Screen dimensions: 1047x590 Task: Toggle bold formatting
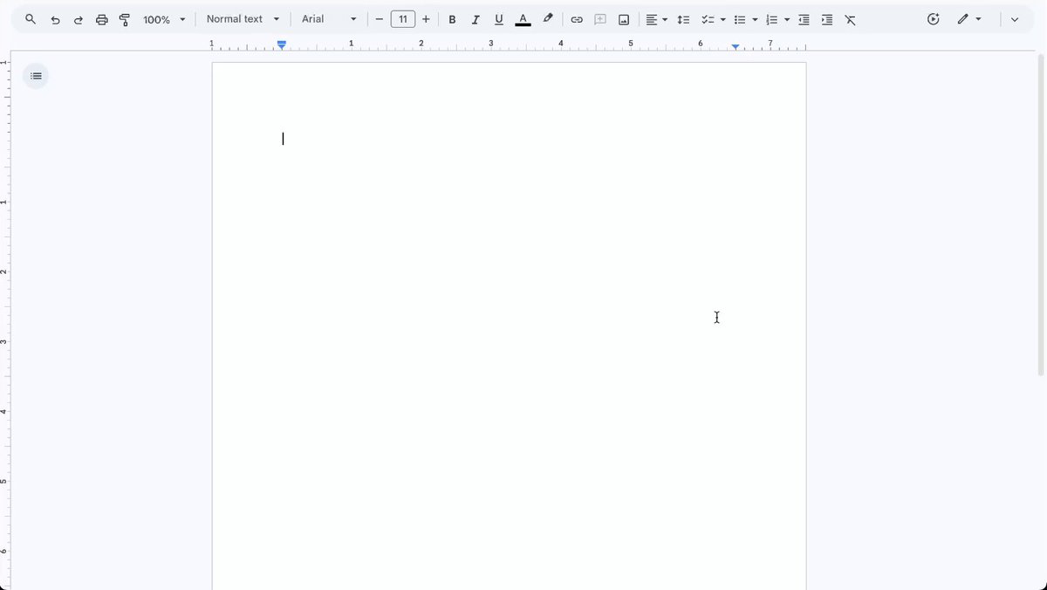click(x=452, y=19)
